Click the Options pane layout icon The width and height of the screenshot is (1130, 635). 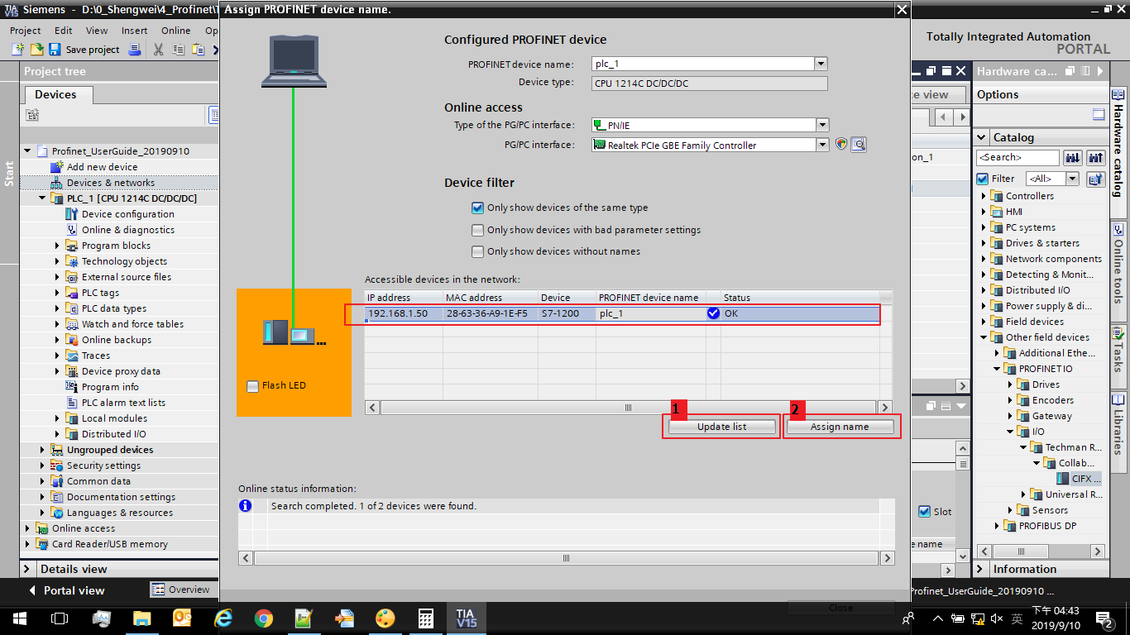pos(1099,115)
